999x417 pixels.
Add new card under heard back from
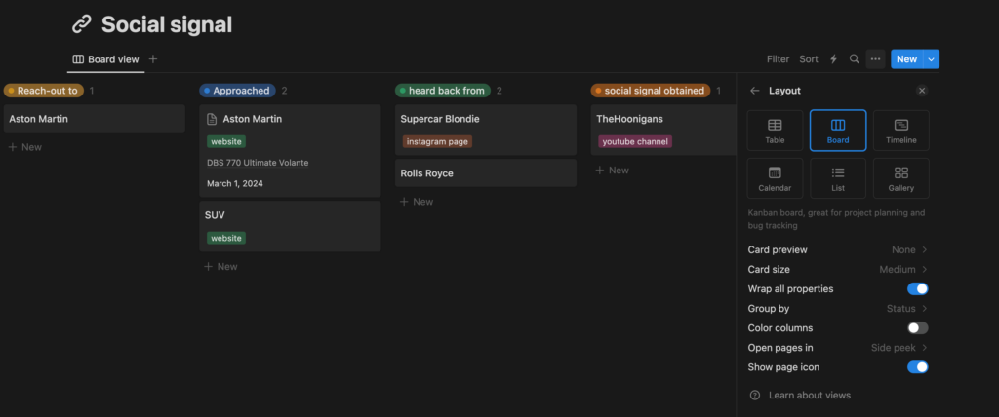click(x=416, y=202)
